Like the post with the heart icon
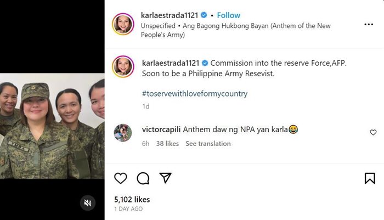 click(x=121, y=178)
